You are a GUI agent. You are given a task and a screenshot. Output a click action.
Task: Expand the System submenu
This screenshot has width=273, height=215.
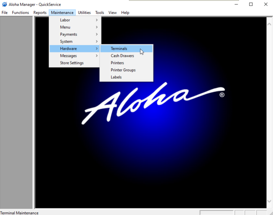coord(74,42)
